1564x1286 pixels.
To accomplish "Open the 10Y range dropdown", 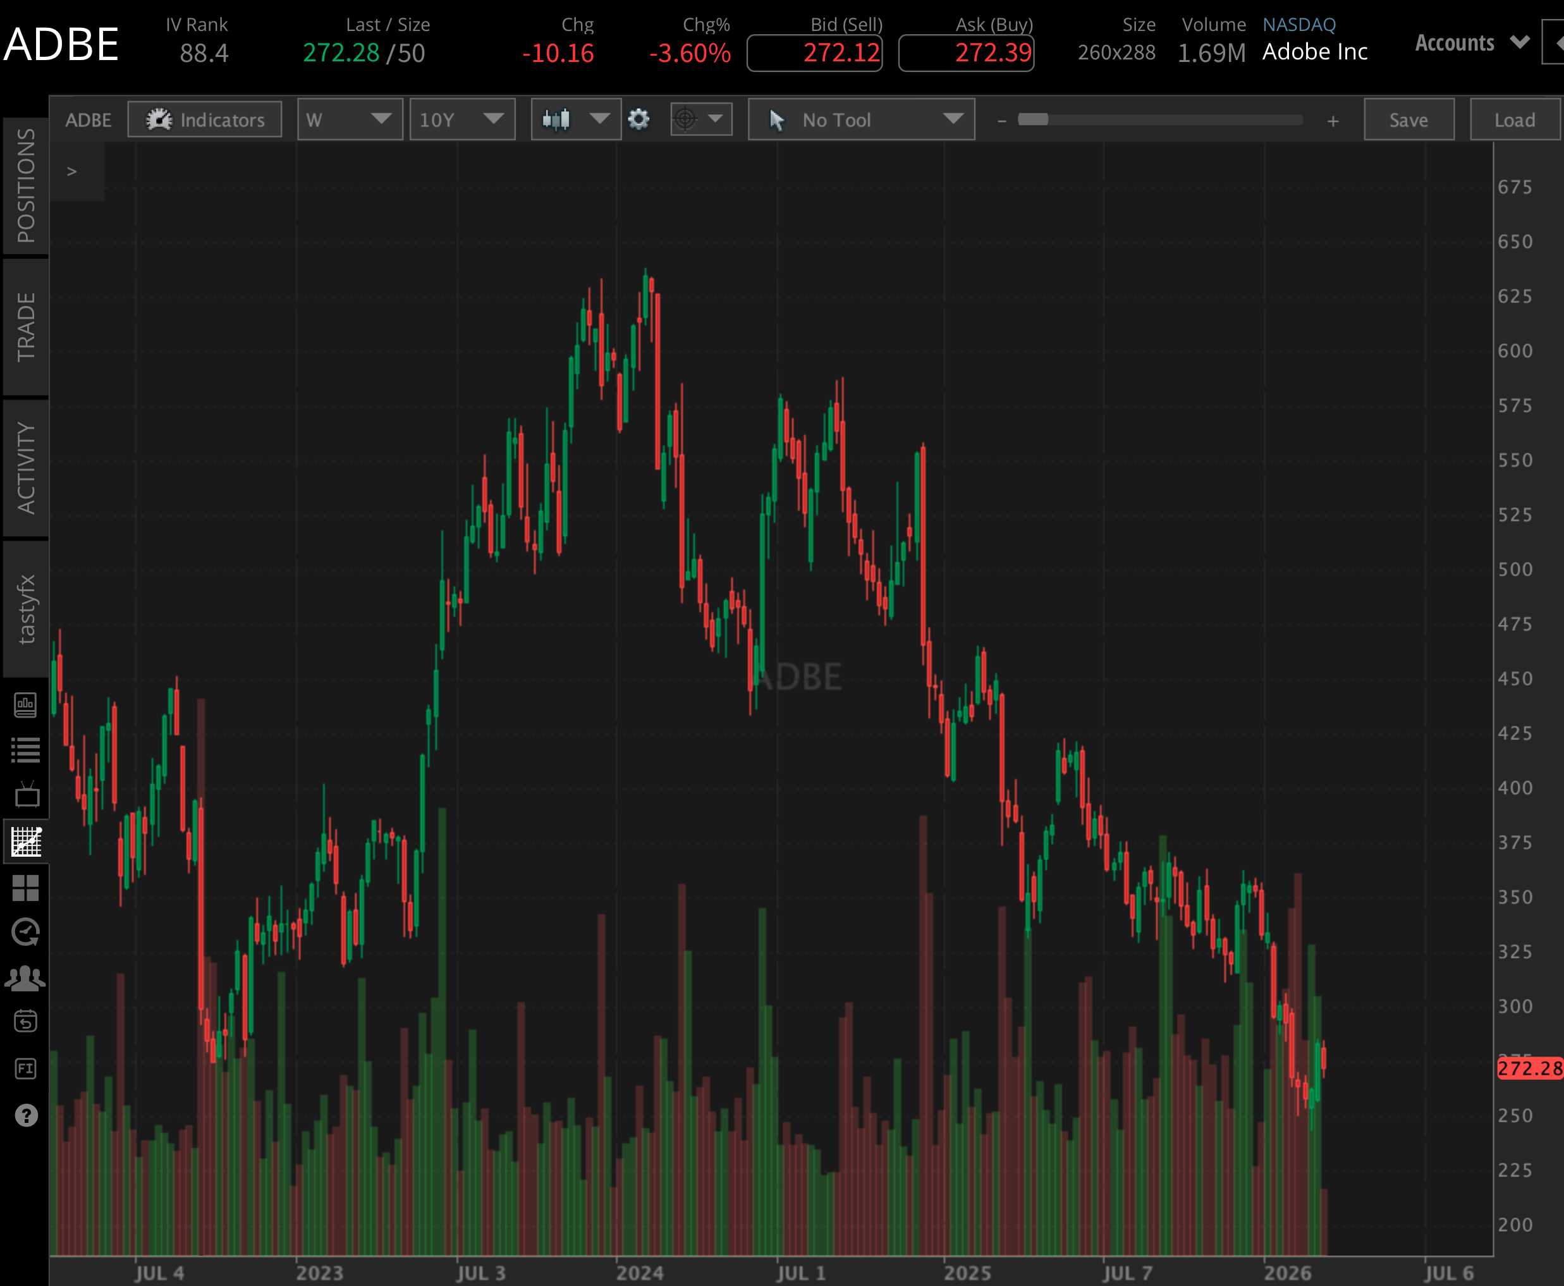I will tap(462, 119).
